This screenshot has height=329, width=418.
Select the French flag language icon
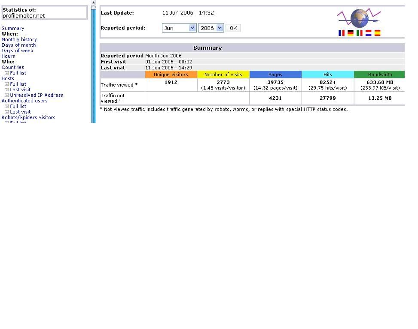(341, 33)
